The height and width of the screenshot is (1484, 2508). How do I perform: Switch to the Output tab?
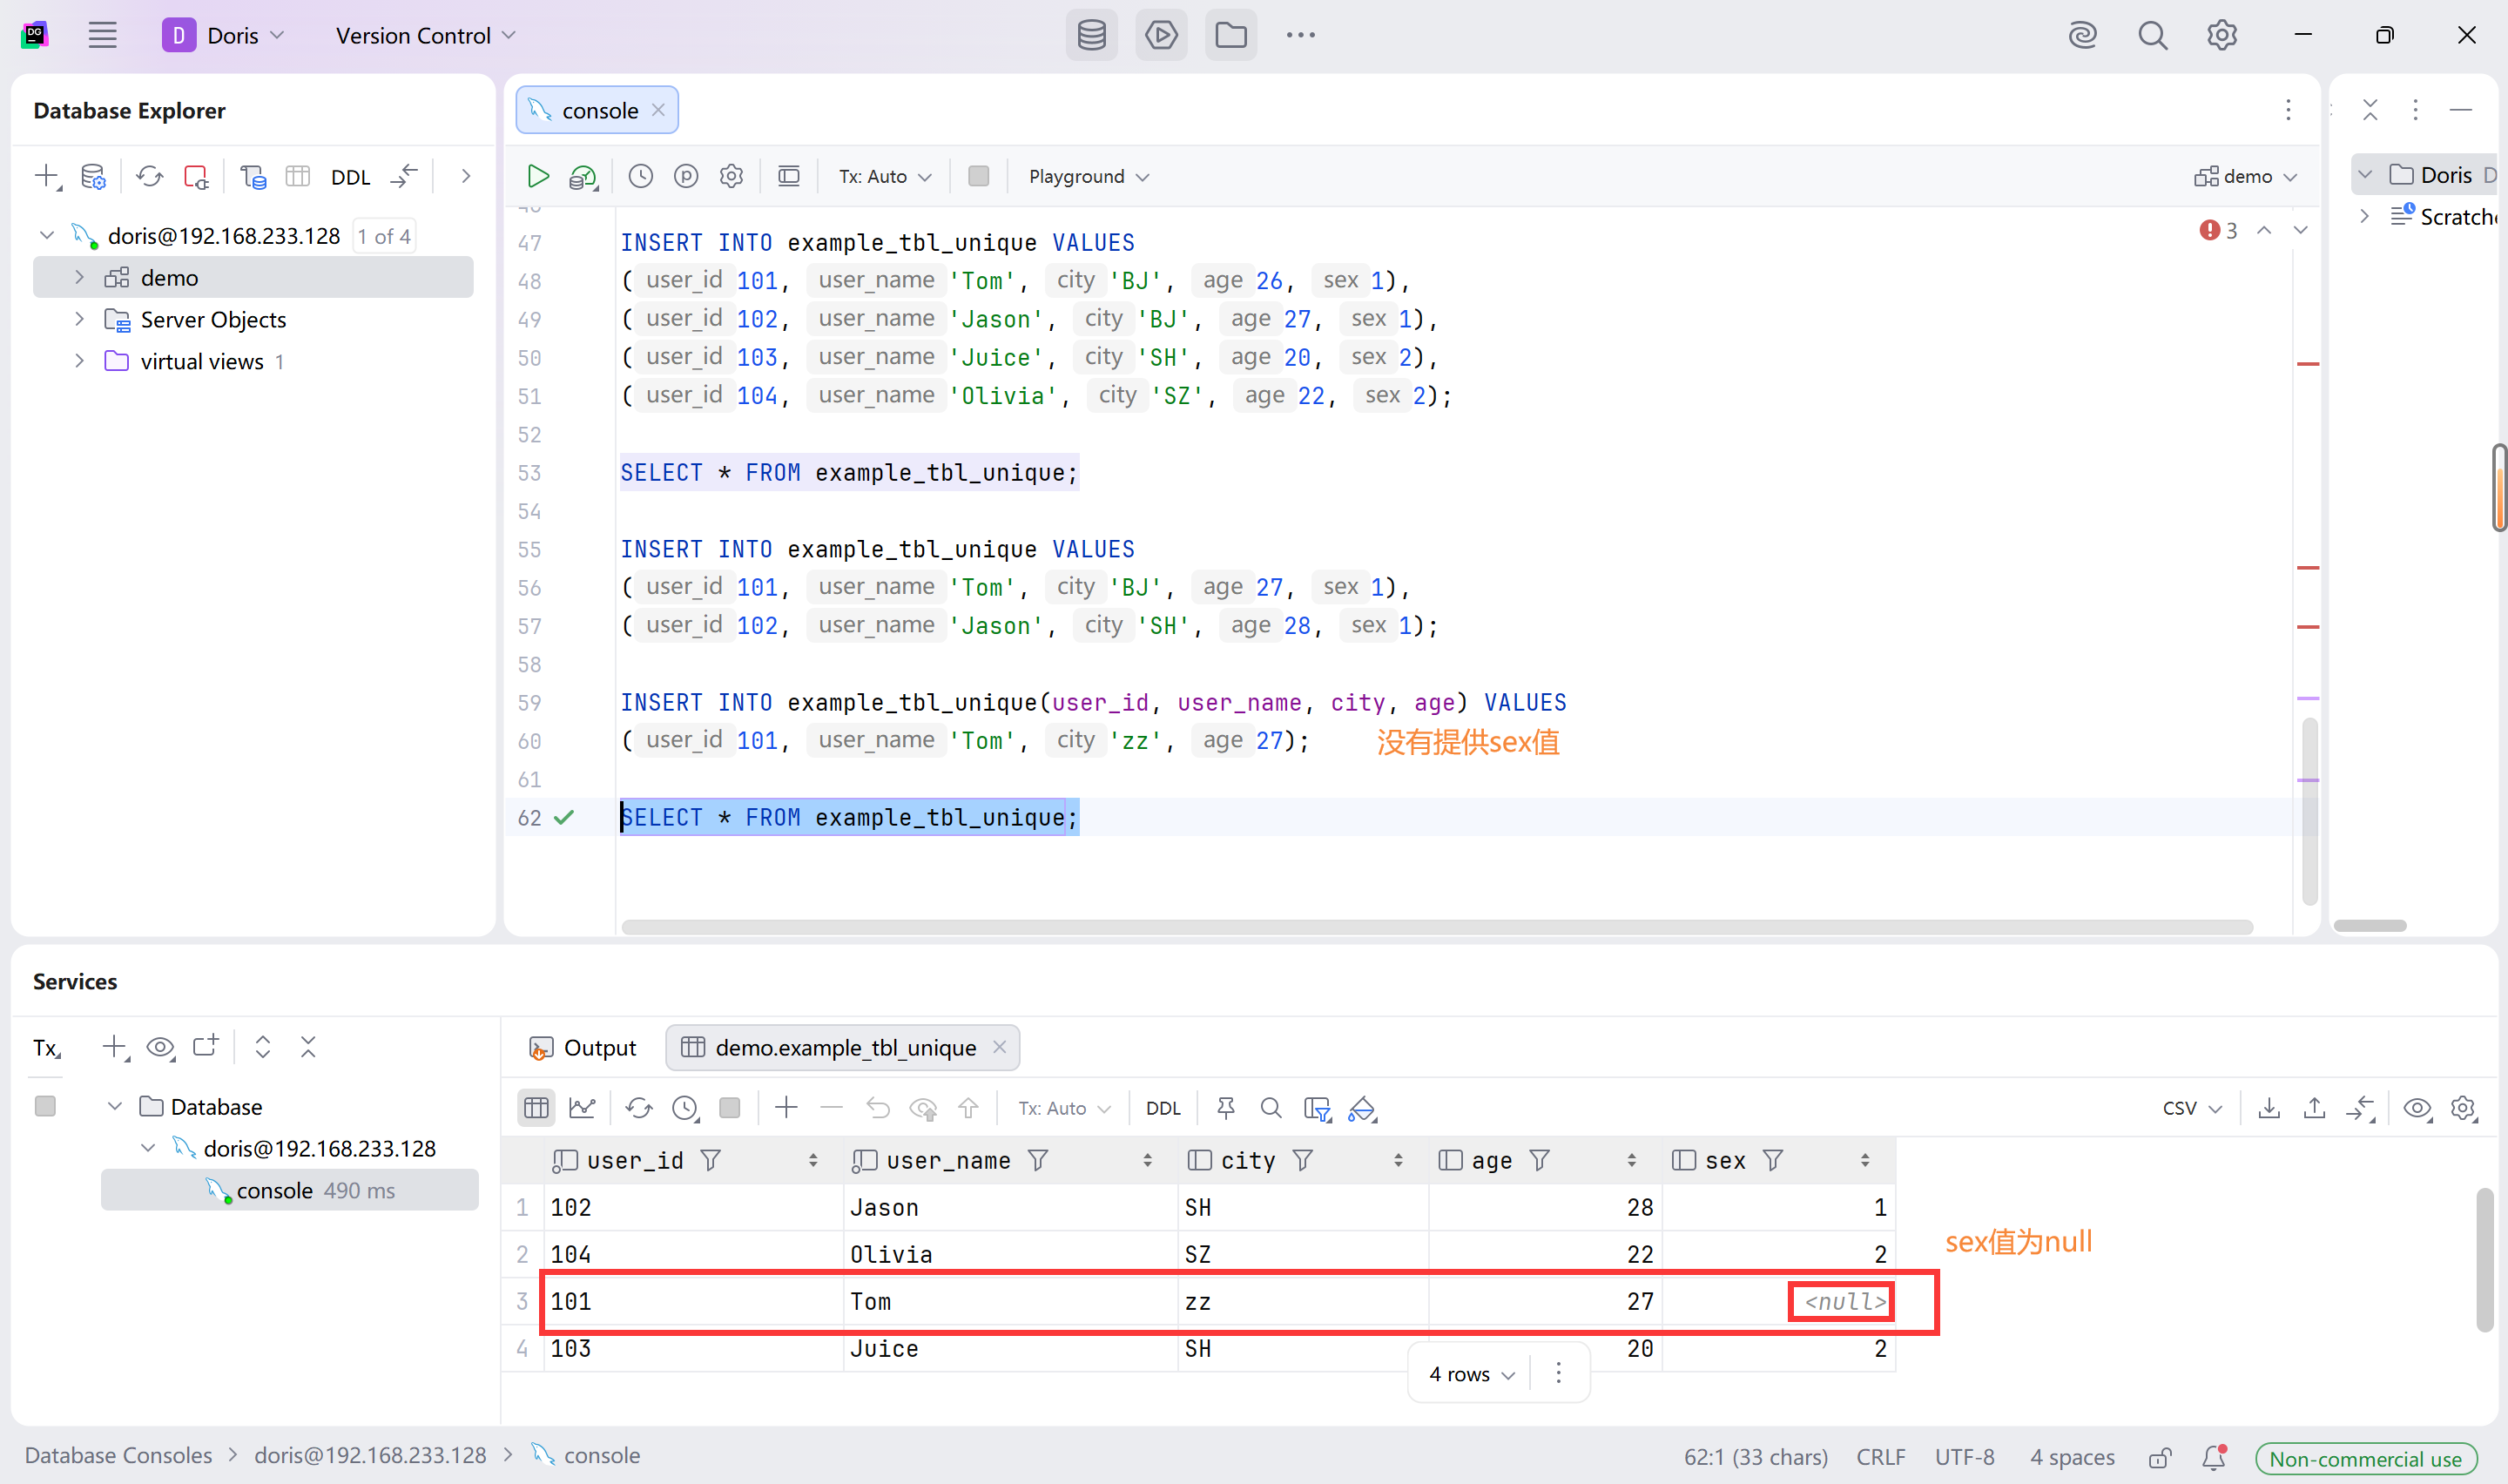click(x=583, y=1048)
